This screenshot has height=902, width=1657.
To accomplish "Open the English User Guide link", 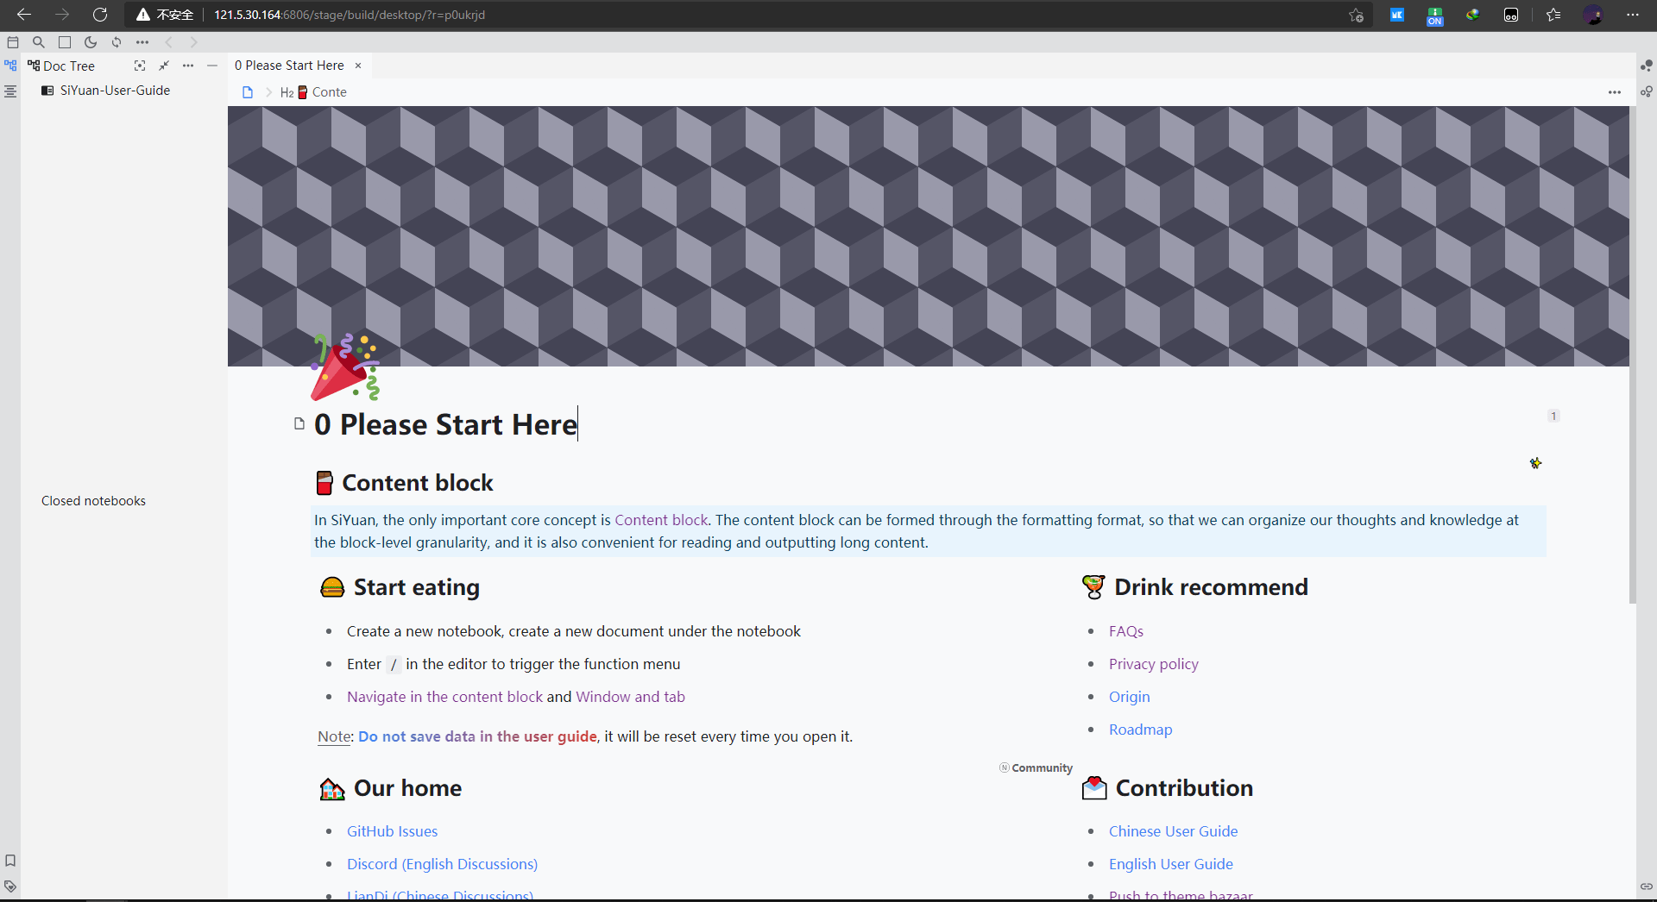I will point(1170,864).
